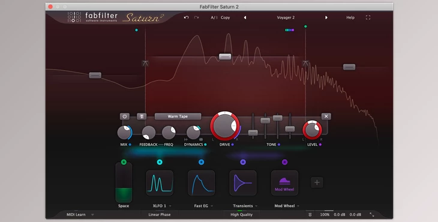
Task: Expand the Fast EG source arrow
Action: [x=212, y=206]
